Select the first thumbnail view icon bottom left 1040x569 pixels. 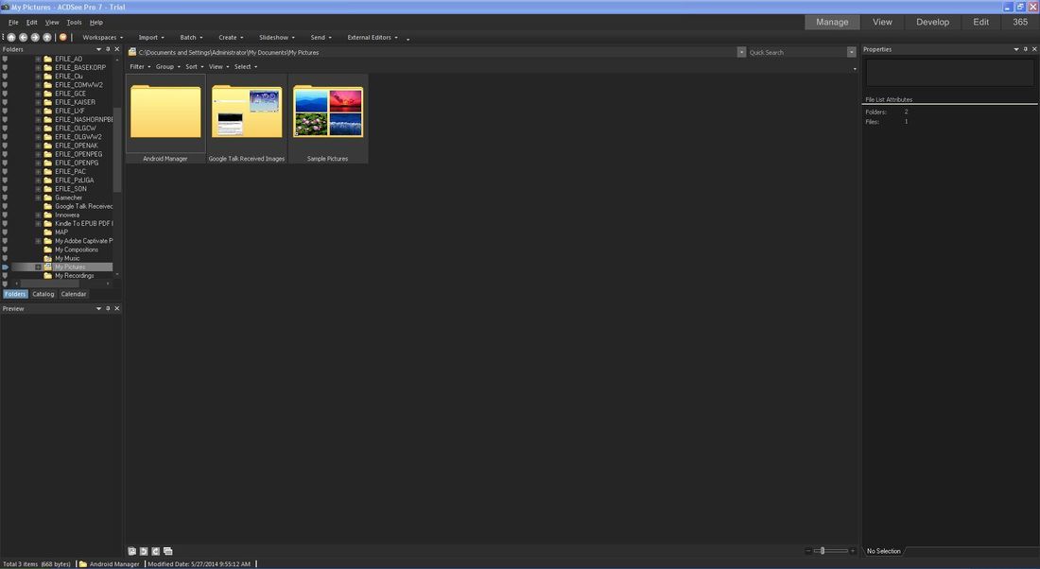coord(131,551)
